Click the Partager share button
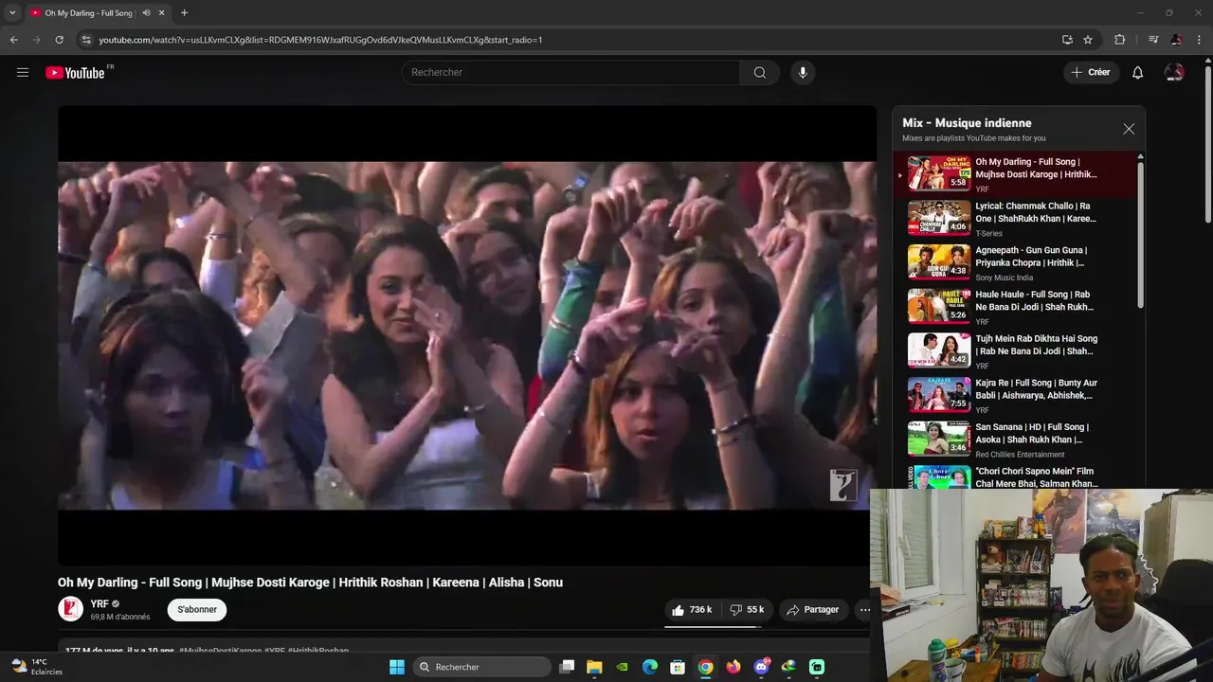1213x682 pixels. [813, 610]
